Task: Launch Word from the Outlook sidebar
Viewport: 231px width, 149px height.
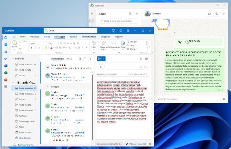Action: [x=6, y=66]
